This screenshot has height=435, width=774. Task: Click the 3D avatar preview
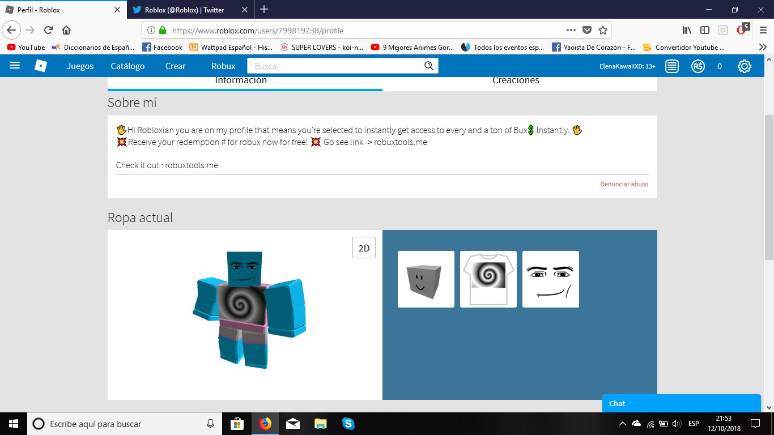tap(249, 309)
